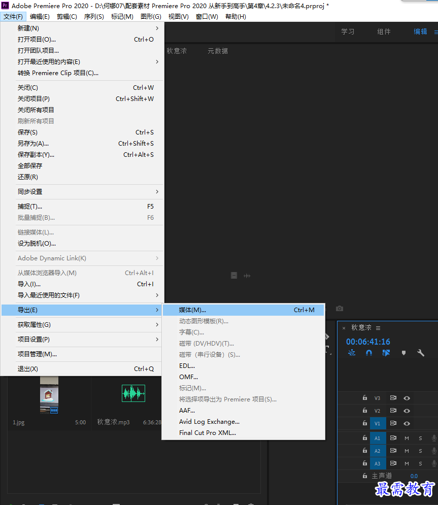Toggle lock on track V3
The image size is (438, 505).
coord(365,398)
